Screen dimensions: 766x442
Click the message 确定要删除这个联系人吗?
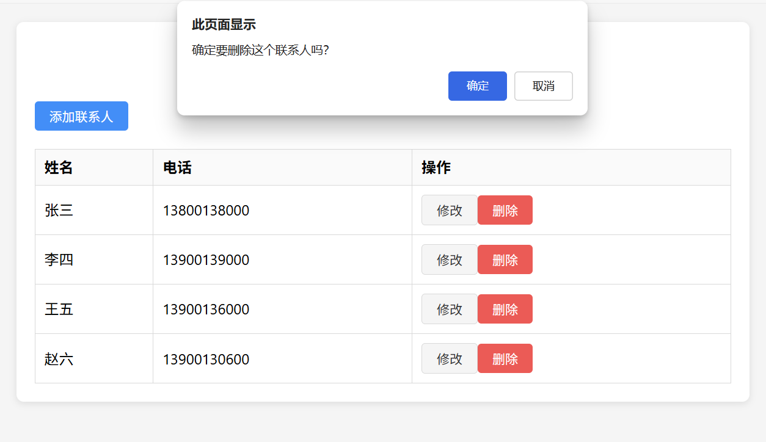261,50
